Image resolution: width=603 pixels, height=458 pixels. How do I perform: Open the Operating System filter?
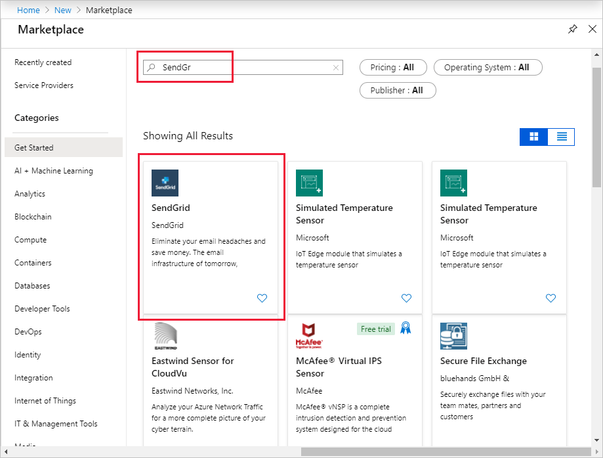coord(488,68)
